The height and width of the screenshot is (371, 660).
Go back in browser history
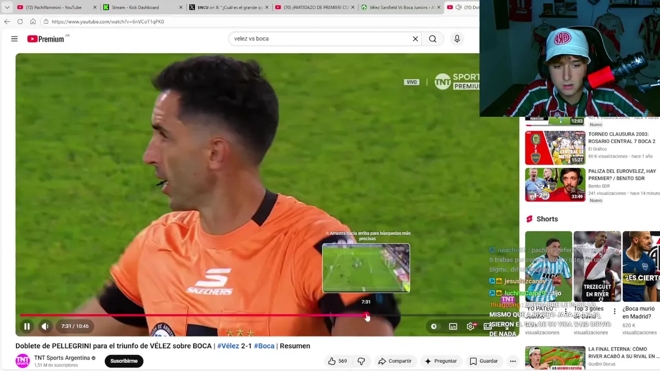[7, 22]
